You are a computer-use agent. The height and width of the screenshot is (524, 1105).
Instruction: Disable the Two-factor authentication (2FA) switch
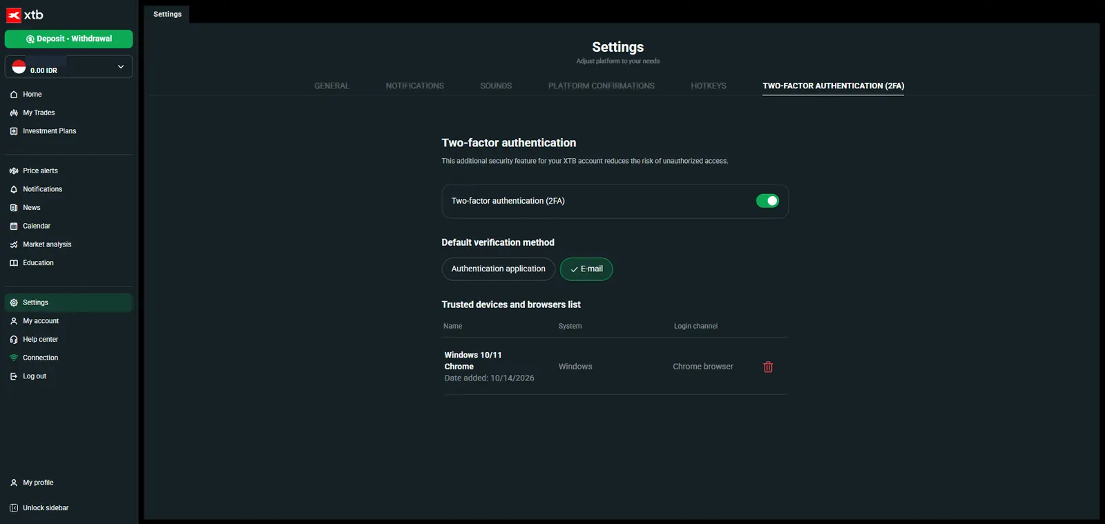point(767,201)
